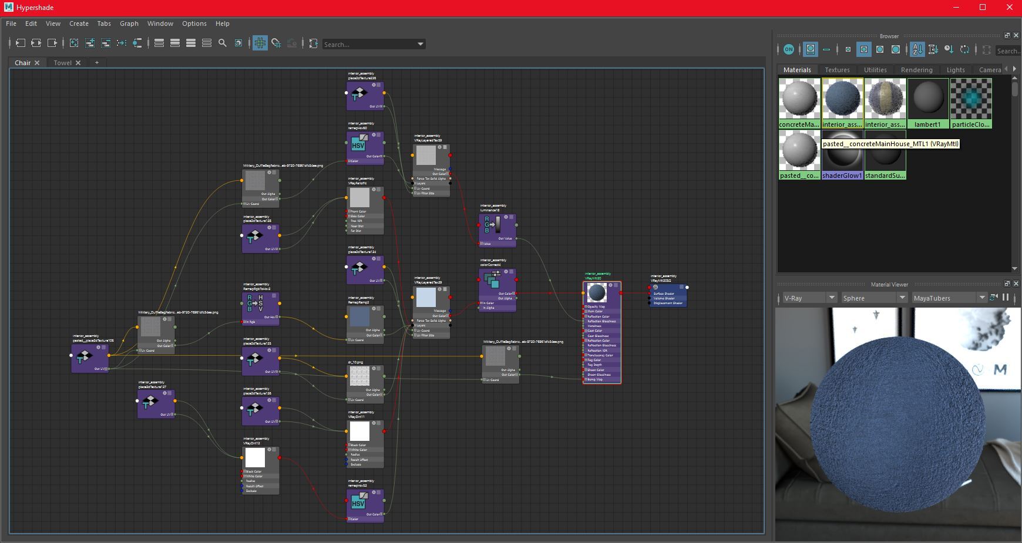
Task: Choose smallest swatch size in Browser
Action: point(848,49)
